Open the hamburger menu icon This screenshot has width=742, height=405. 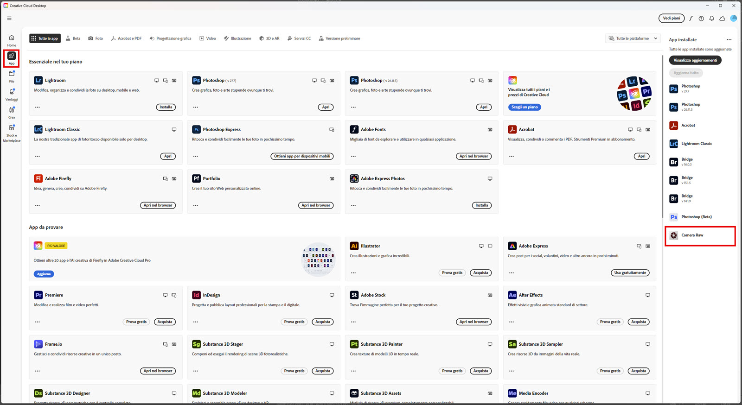click(x=9, y=19)
